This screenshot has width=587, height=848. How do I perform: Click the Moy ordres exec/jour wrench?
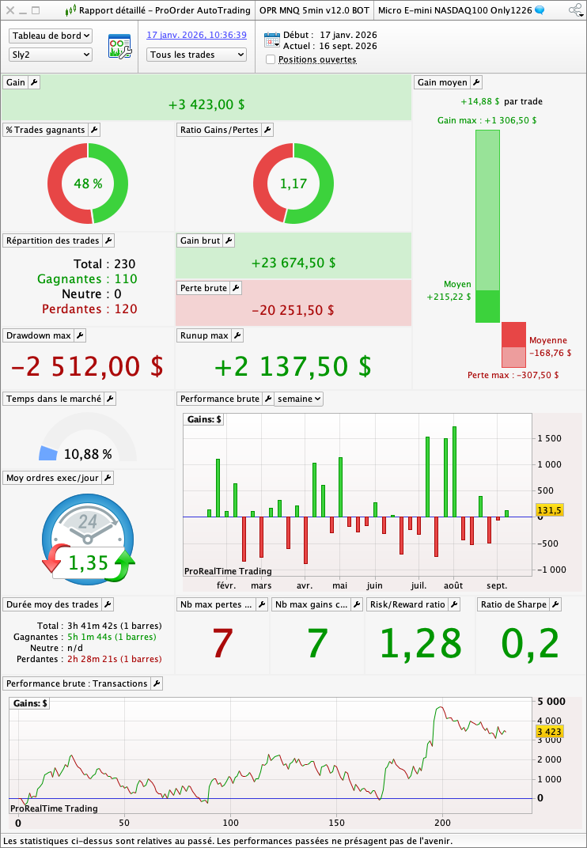[x=108, y=478]
